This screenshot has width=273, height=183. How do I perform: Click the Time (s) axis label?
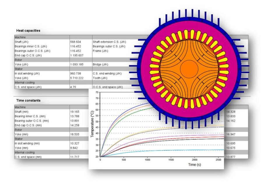[194, 164]
